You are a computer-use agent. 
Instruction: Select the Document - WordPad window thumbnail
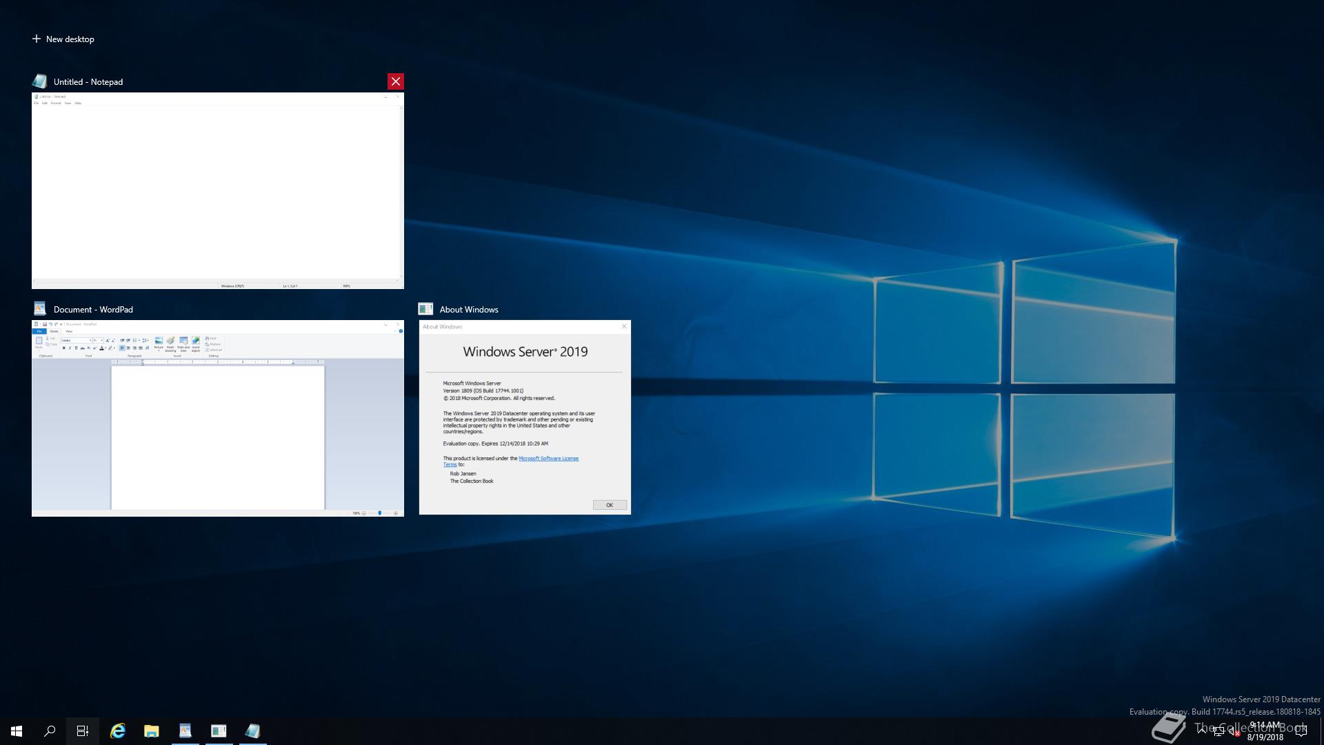click(x=218, y=418)
